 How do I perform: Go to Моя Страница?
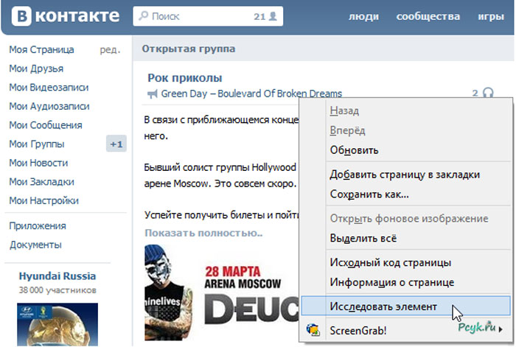point(41,49)
